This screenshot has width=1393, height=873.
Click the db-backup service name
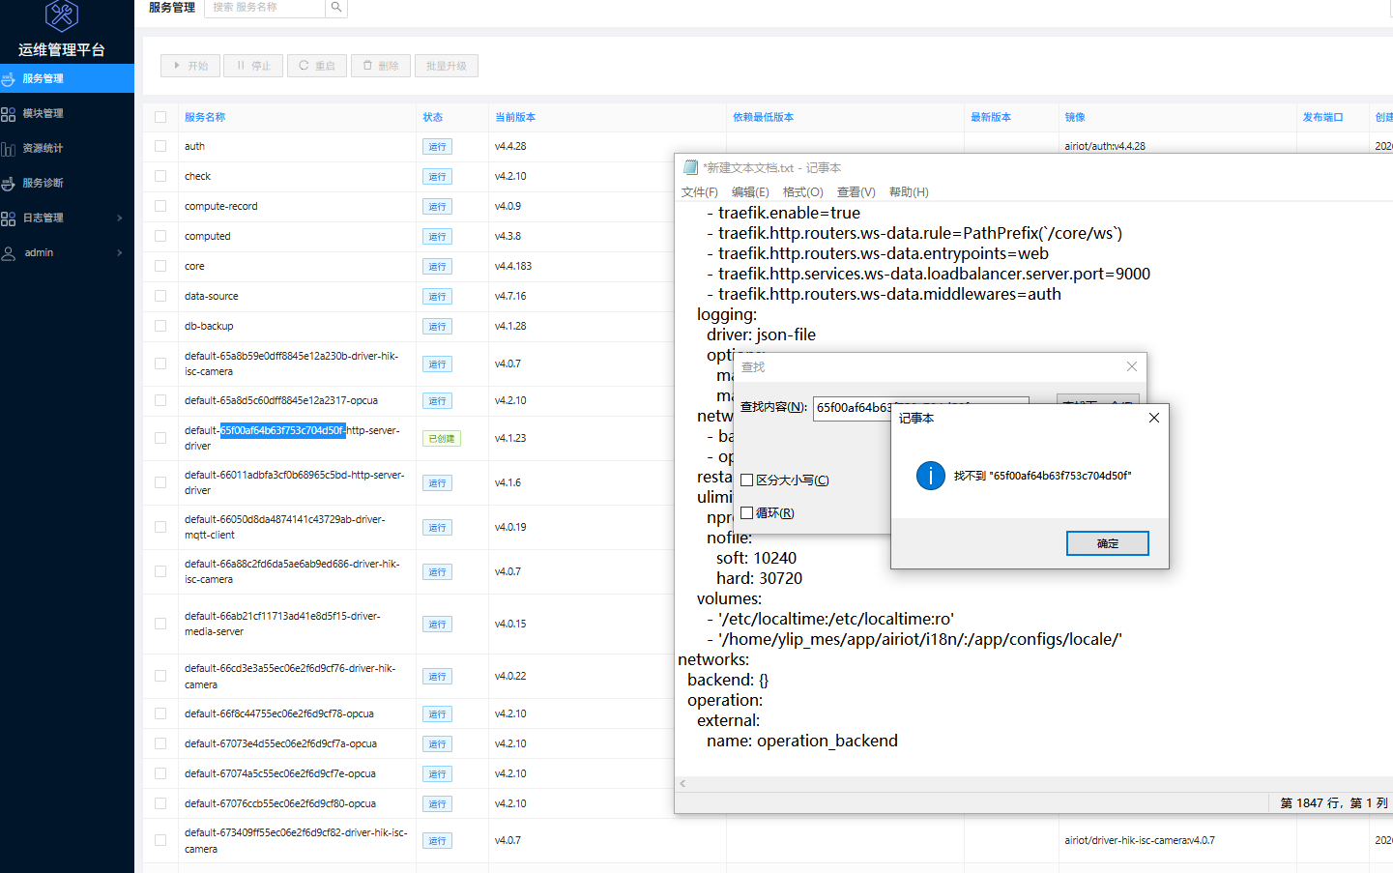coord(209,326)
